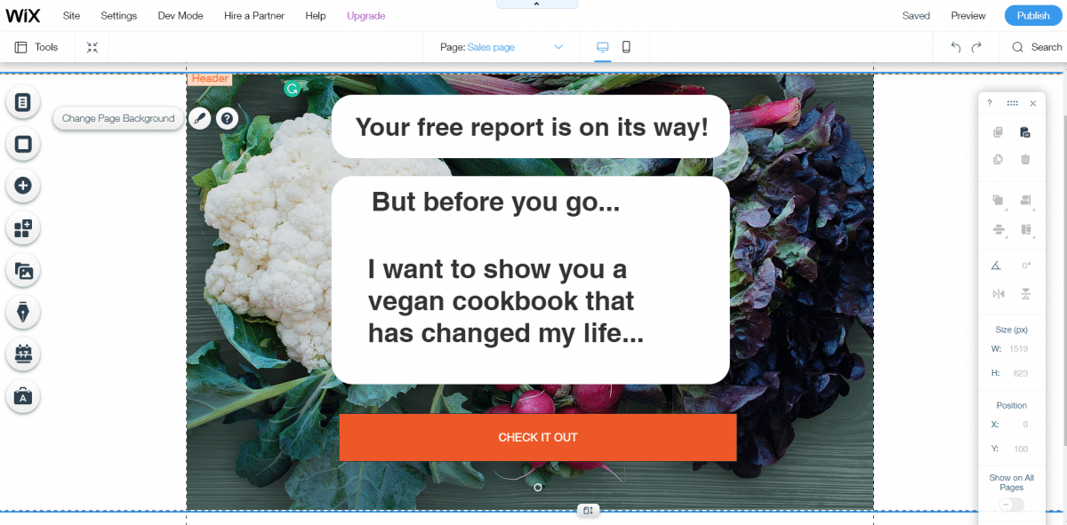Open the Settings menu

tap(118, 15)
